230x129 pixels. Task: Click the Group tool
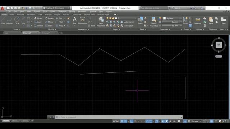pyautogui.click(x=185, y=20)
